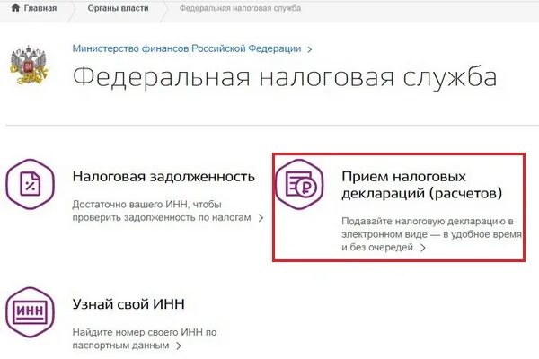Open Налоговая задолженность service title

[163, 177]
